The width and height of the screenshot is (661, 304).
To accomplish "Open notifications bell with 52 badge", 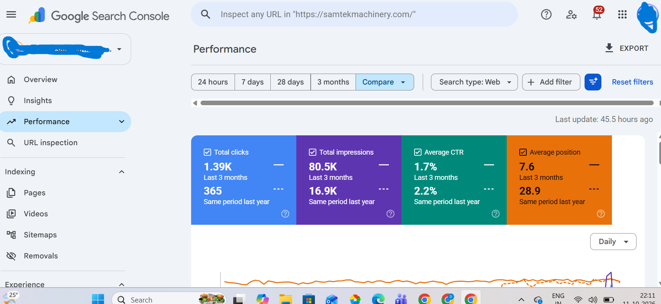I will [x=597, y=14].
